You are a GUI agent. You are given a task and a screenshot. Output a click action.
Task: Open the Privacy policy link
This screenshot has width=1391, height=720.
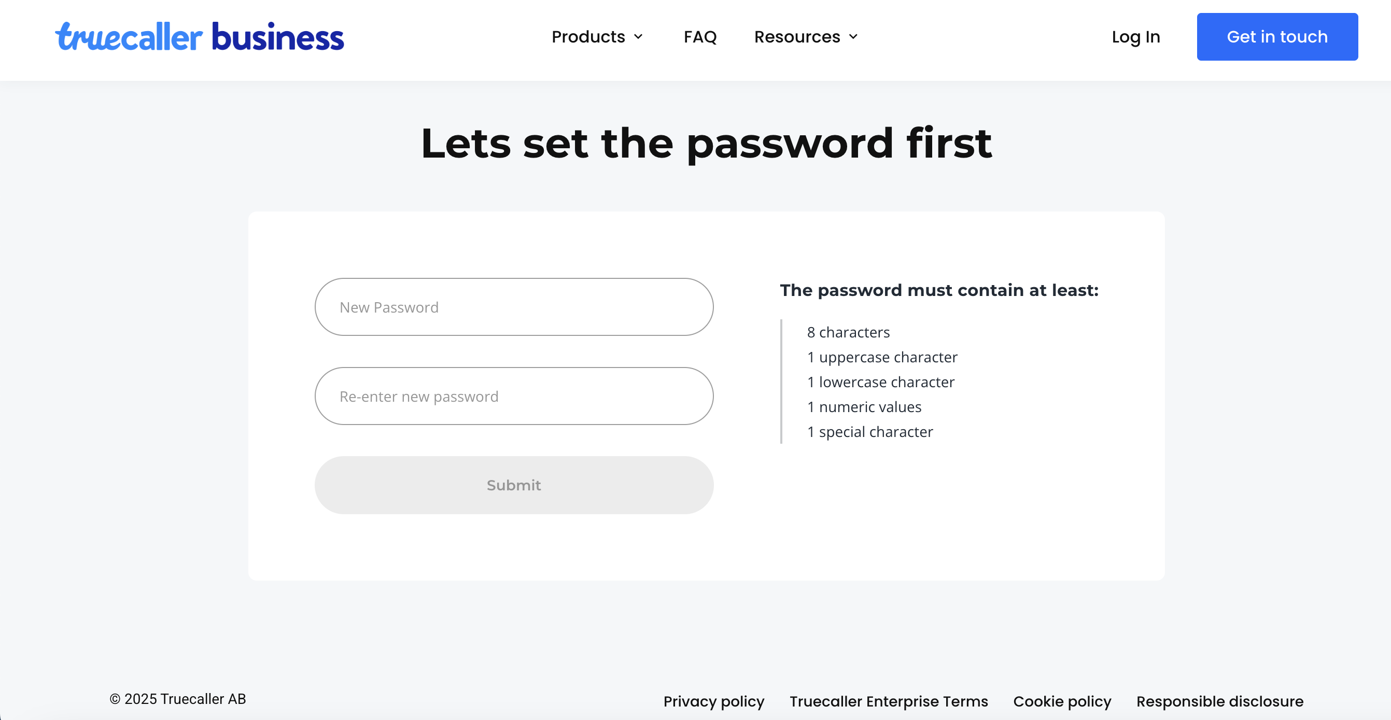(x=713, y=701)
